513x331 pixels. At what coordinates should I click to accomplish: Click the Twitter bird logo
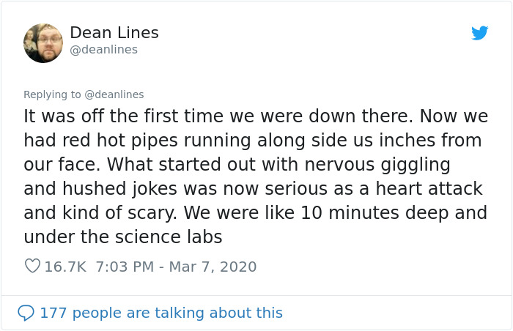[479, 33]
